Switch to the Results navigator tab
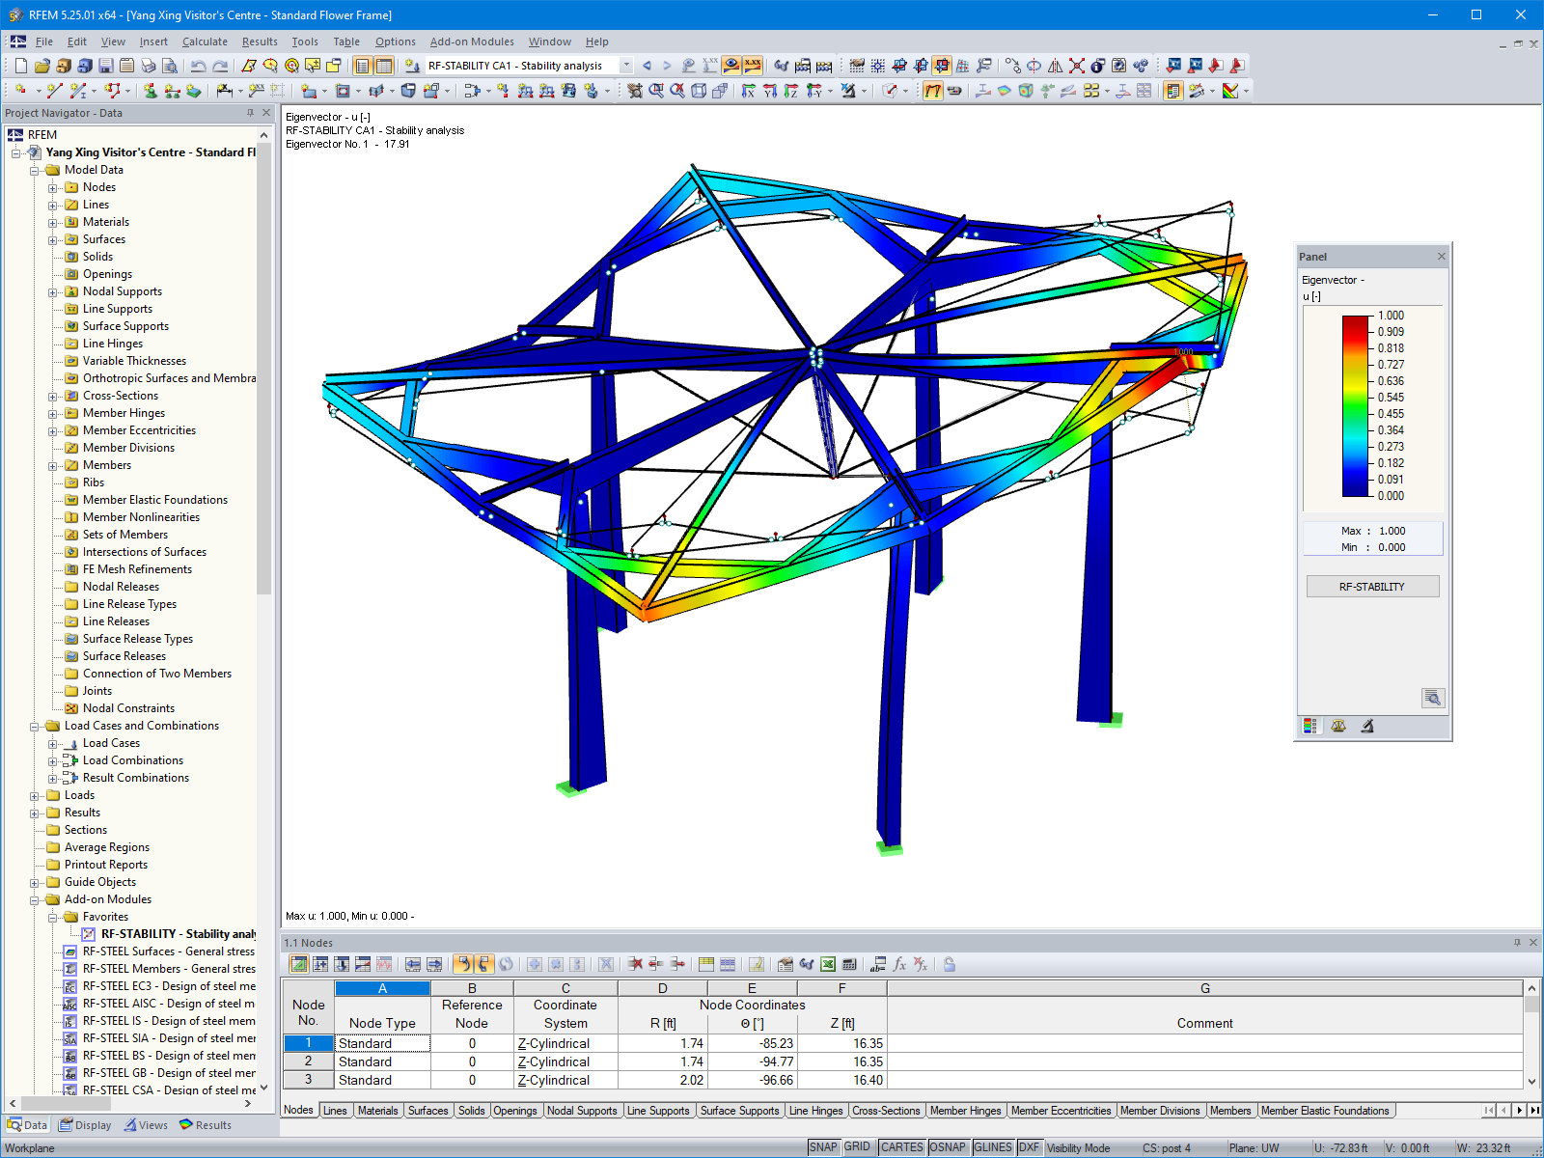 pos(206,1125)
